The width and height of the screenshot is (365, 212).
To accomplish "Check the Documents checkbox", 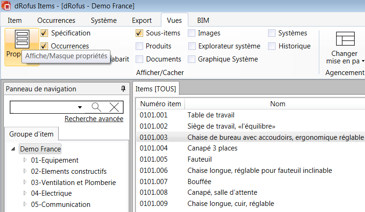I will [139, 59].
